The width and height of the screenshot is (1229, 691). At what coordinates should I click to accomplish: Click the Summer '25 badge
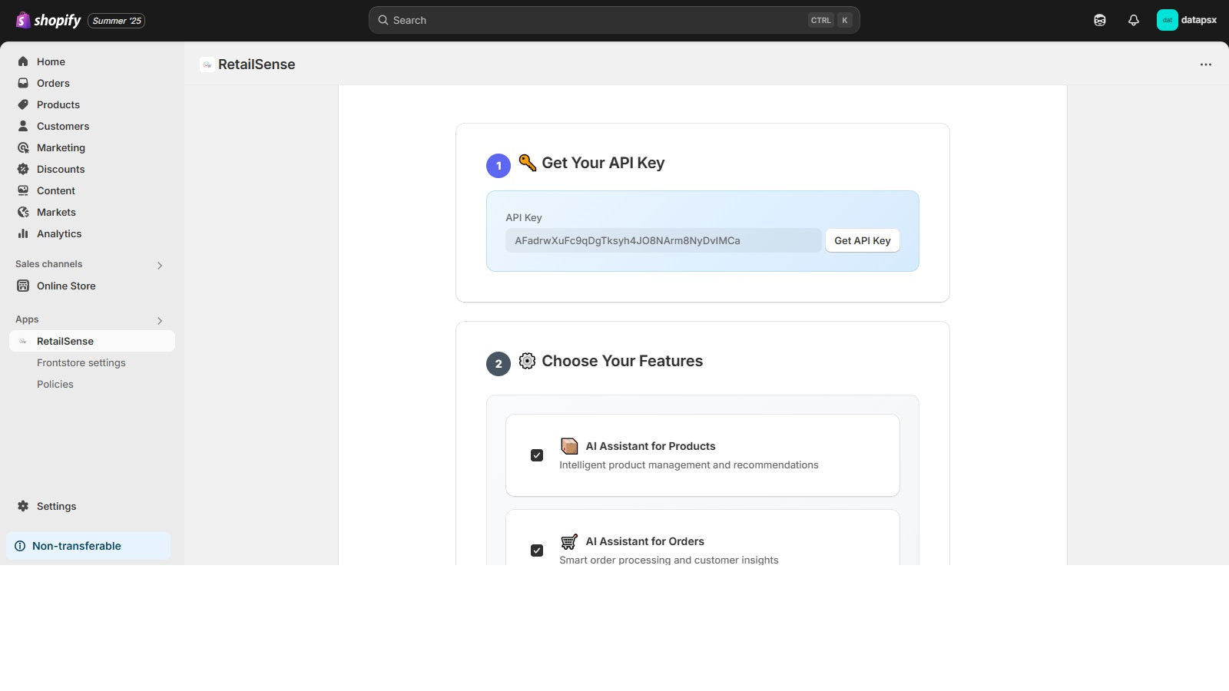pos(117,21)
